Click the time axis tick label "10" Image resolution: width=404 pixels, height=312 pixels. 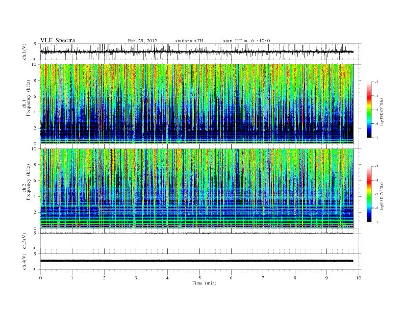point(359,278)
